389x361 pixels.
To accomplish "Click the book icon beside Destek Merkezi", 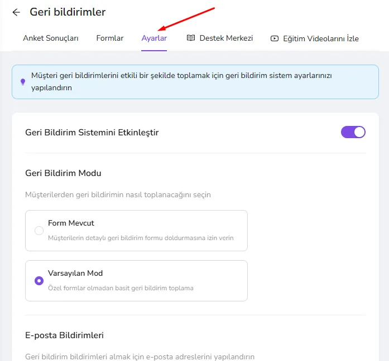I will [x=191, y=38].
